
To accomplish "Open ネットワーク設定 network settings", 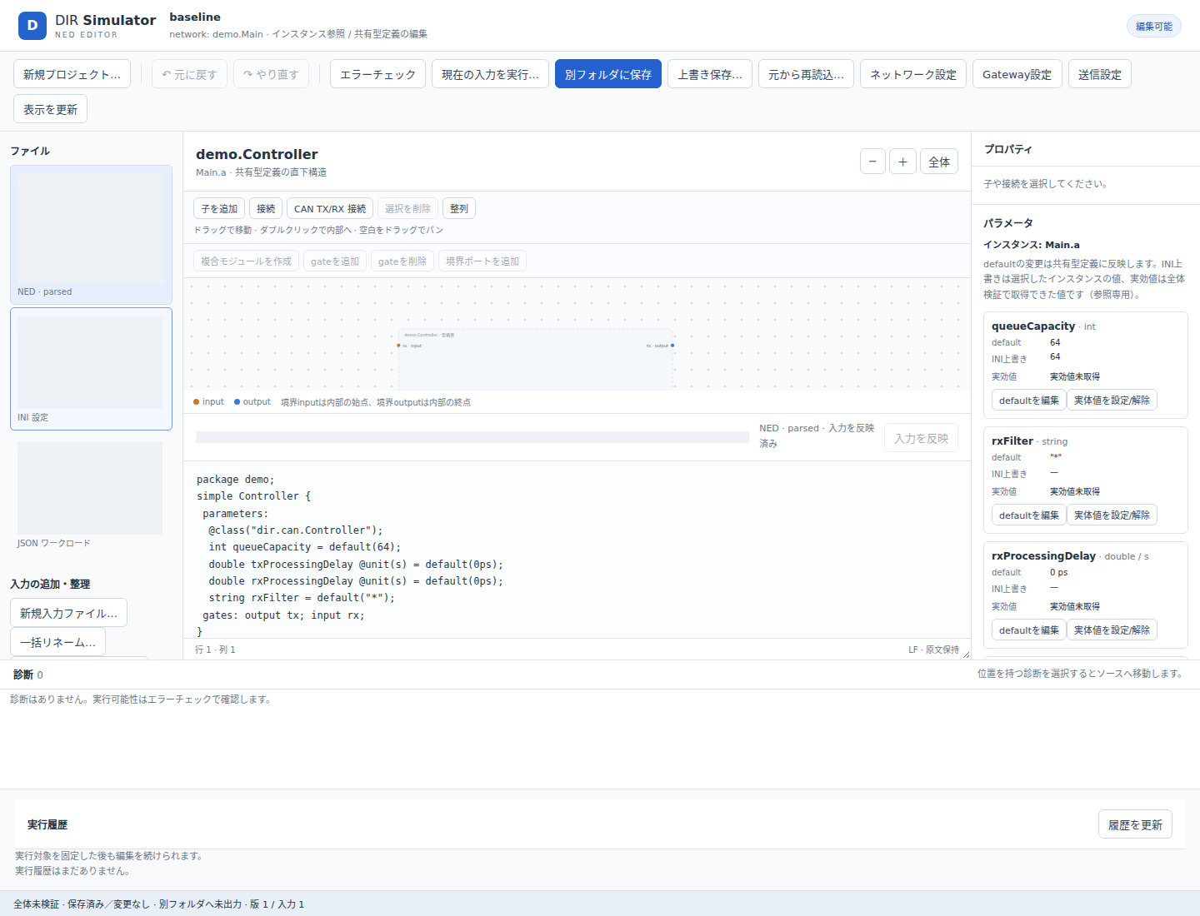I will point(913,74).
